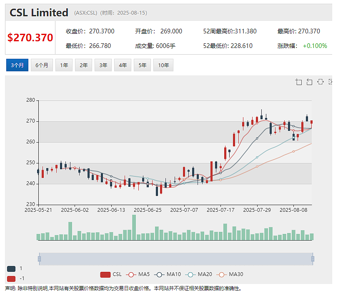The width and height of the screenshot is (338, 296).
Task: Toggle the MA30 line legend
Action: tap(230, 274)
